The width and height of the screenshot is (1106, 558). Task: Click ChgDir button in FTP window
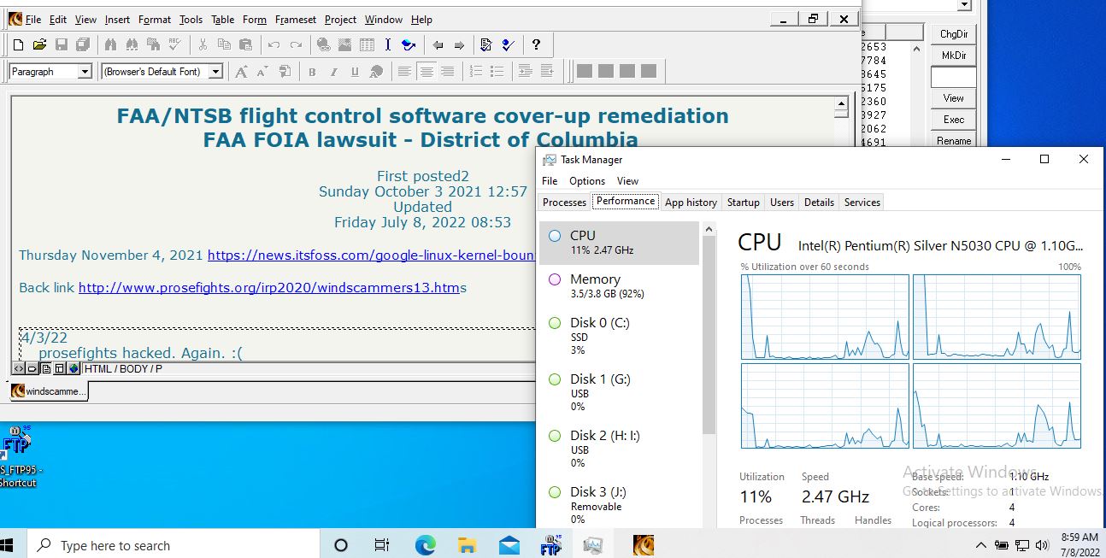(954, 34)
